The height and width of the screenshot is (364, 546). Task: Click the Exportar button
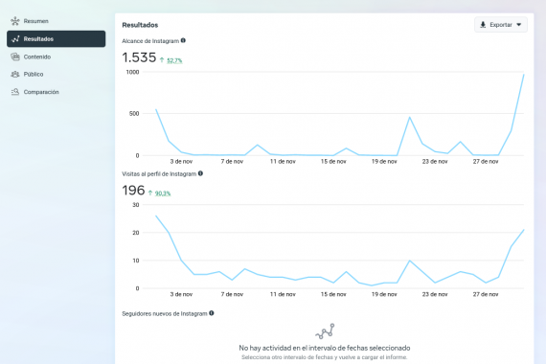(501, 25)
